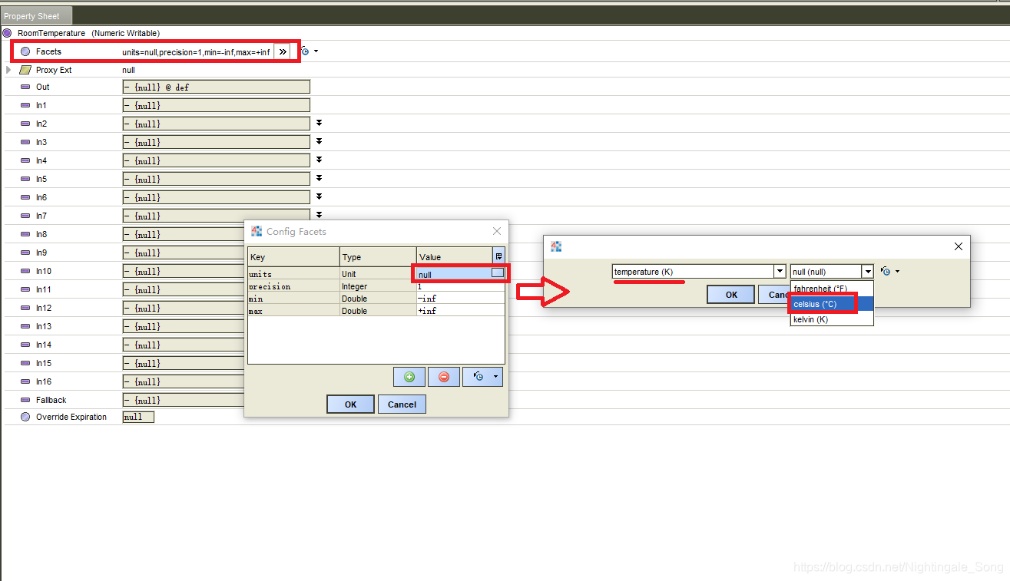Choose kelvin (K) from the list

832,319
